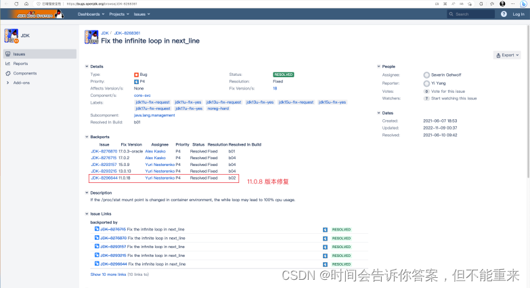The image size is (530, 288).
Task: Select Issues in the left sidebar
Action: click(40, 54)
